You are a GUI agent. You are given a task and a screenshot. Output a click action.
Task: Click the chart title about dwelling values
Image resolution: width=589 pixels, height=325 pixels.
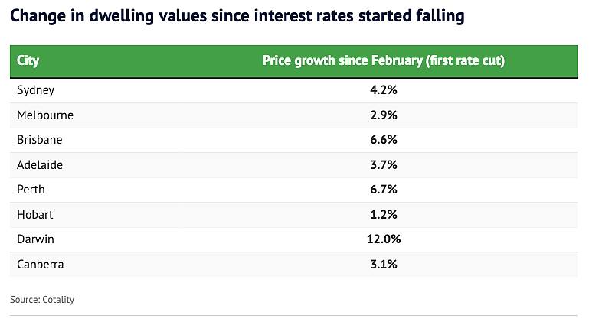(x=237, y=17)
